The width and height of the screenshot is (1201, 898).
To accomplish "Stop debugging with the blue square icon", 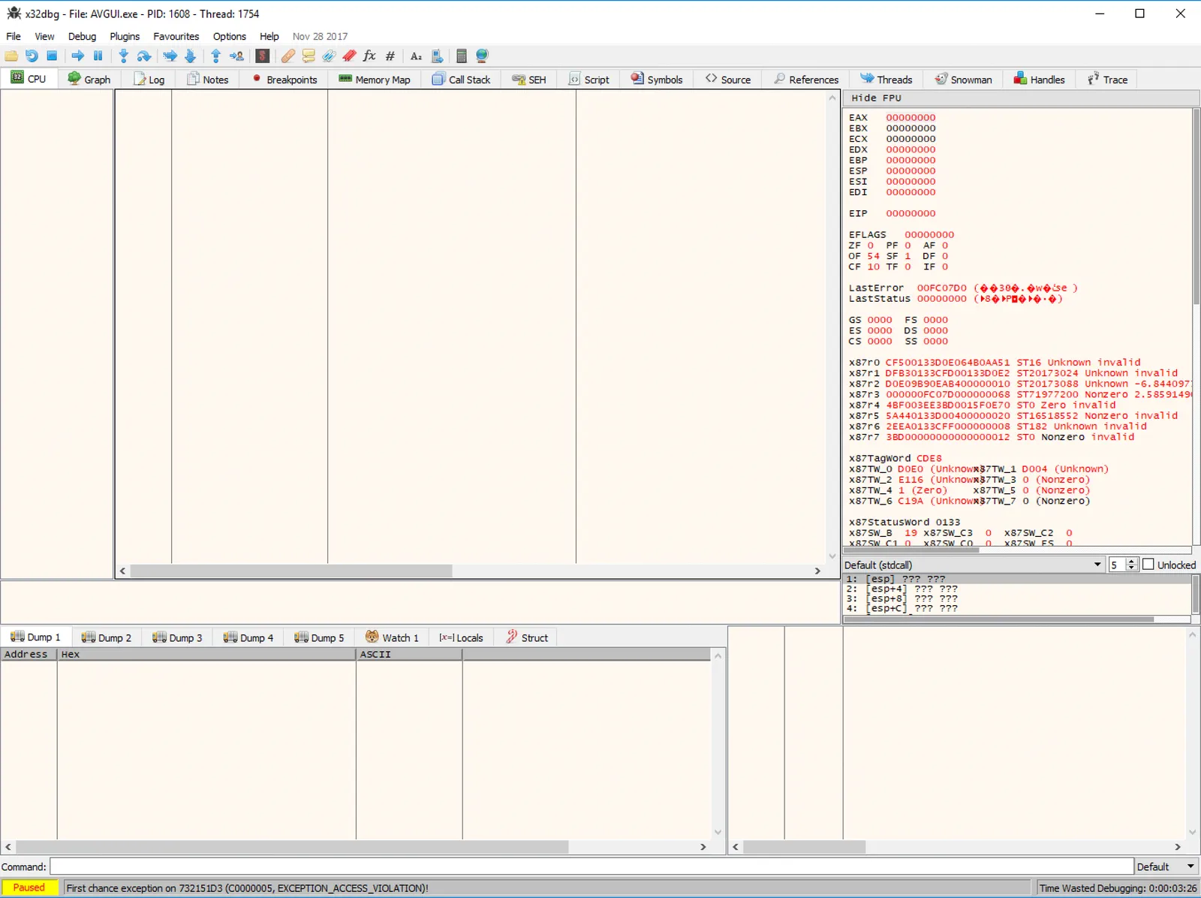I will click(x=52, y=56).
